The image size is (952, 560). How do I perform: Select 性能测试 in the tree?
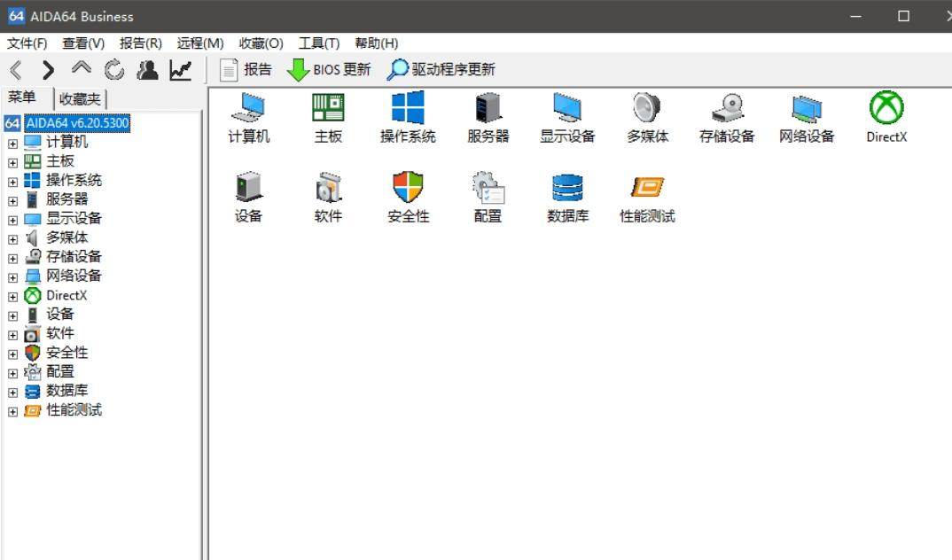tap(74, 410)
